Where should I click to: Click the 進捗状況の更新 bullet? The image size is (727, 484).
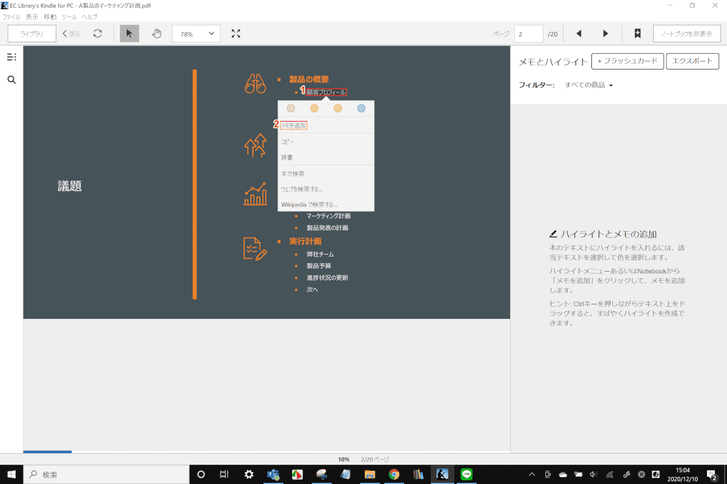[327, 278]
